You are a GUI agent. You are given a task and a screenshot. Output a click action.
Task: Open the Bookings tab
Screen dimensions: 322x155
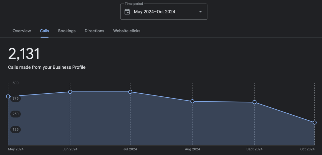(67, 31)
